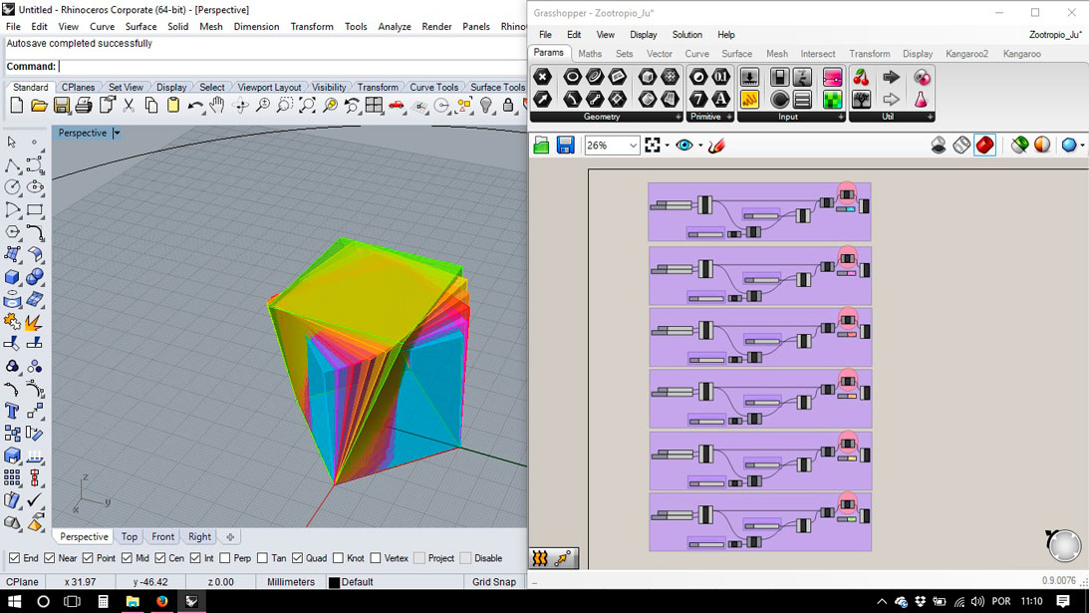The width and height of the screenshot is (1089, 613).
Task: Expand the Primitive panel in Grasshopper
Action: click(x=729, y=117)
